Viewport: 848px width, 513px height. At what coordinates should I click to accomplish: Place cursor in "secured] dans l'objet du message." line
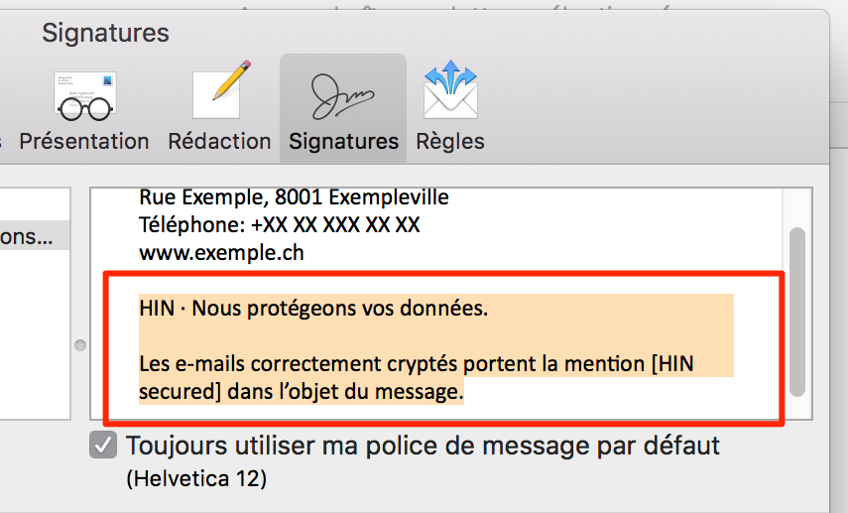click(302, 391)
